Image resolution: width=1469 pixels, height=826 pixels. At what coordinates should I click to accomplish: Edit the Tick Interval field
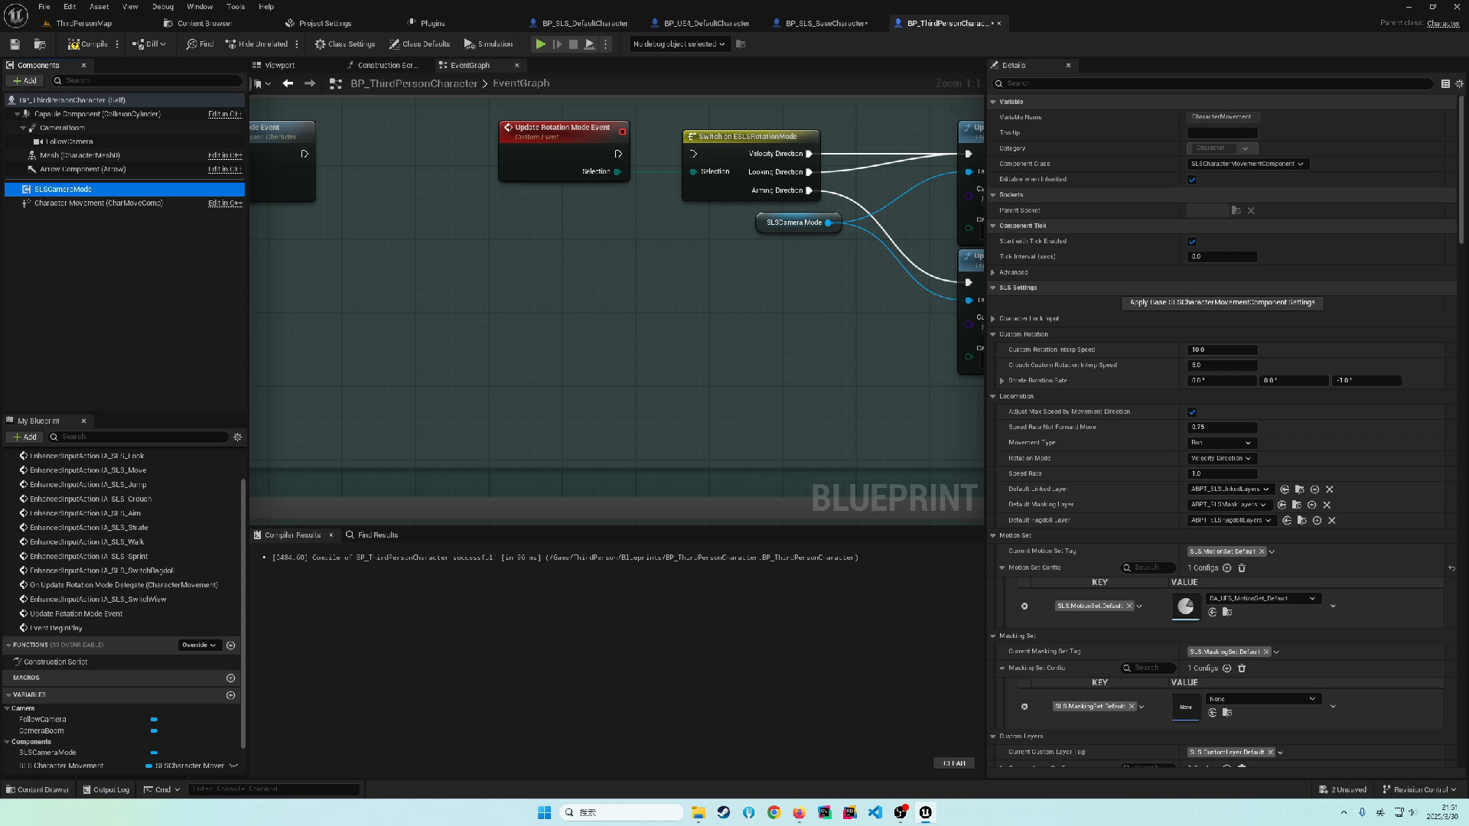tap(1223, 257)
